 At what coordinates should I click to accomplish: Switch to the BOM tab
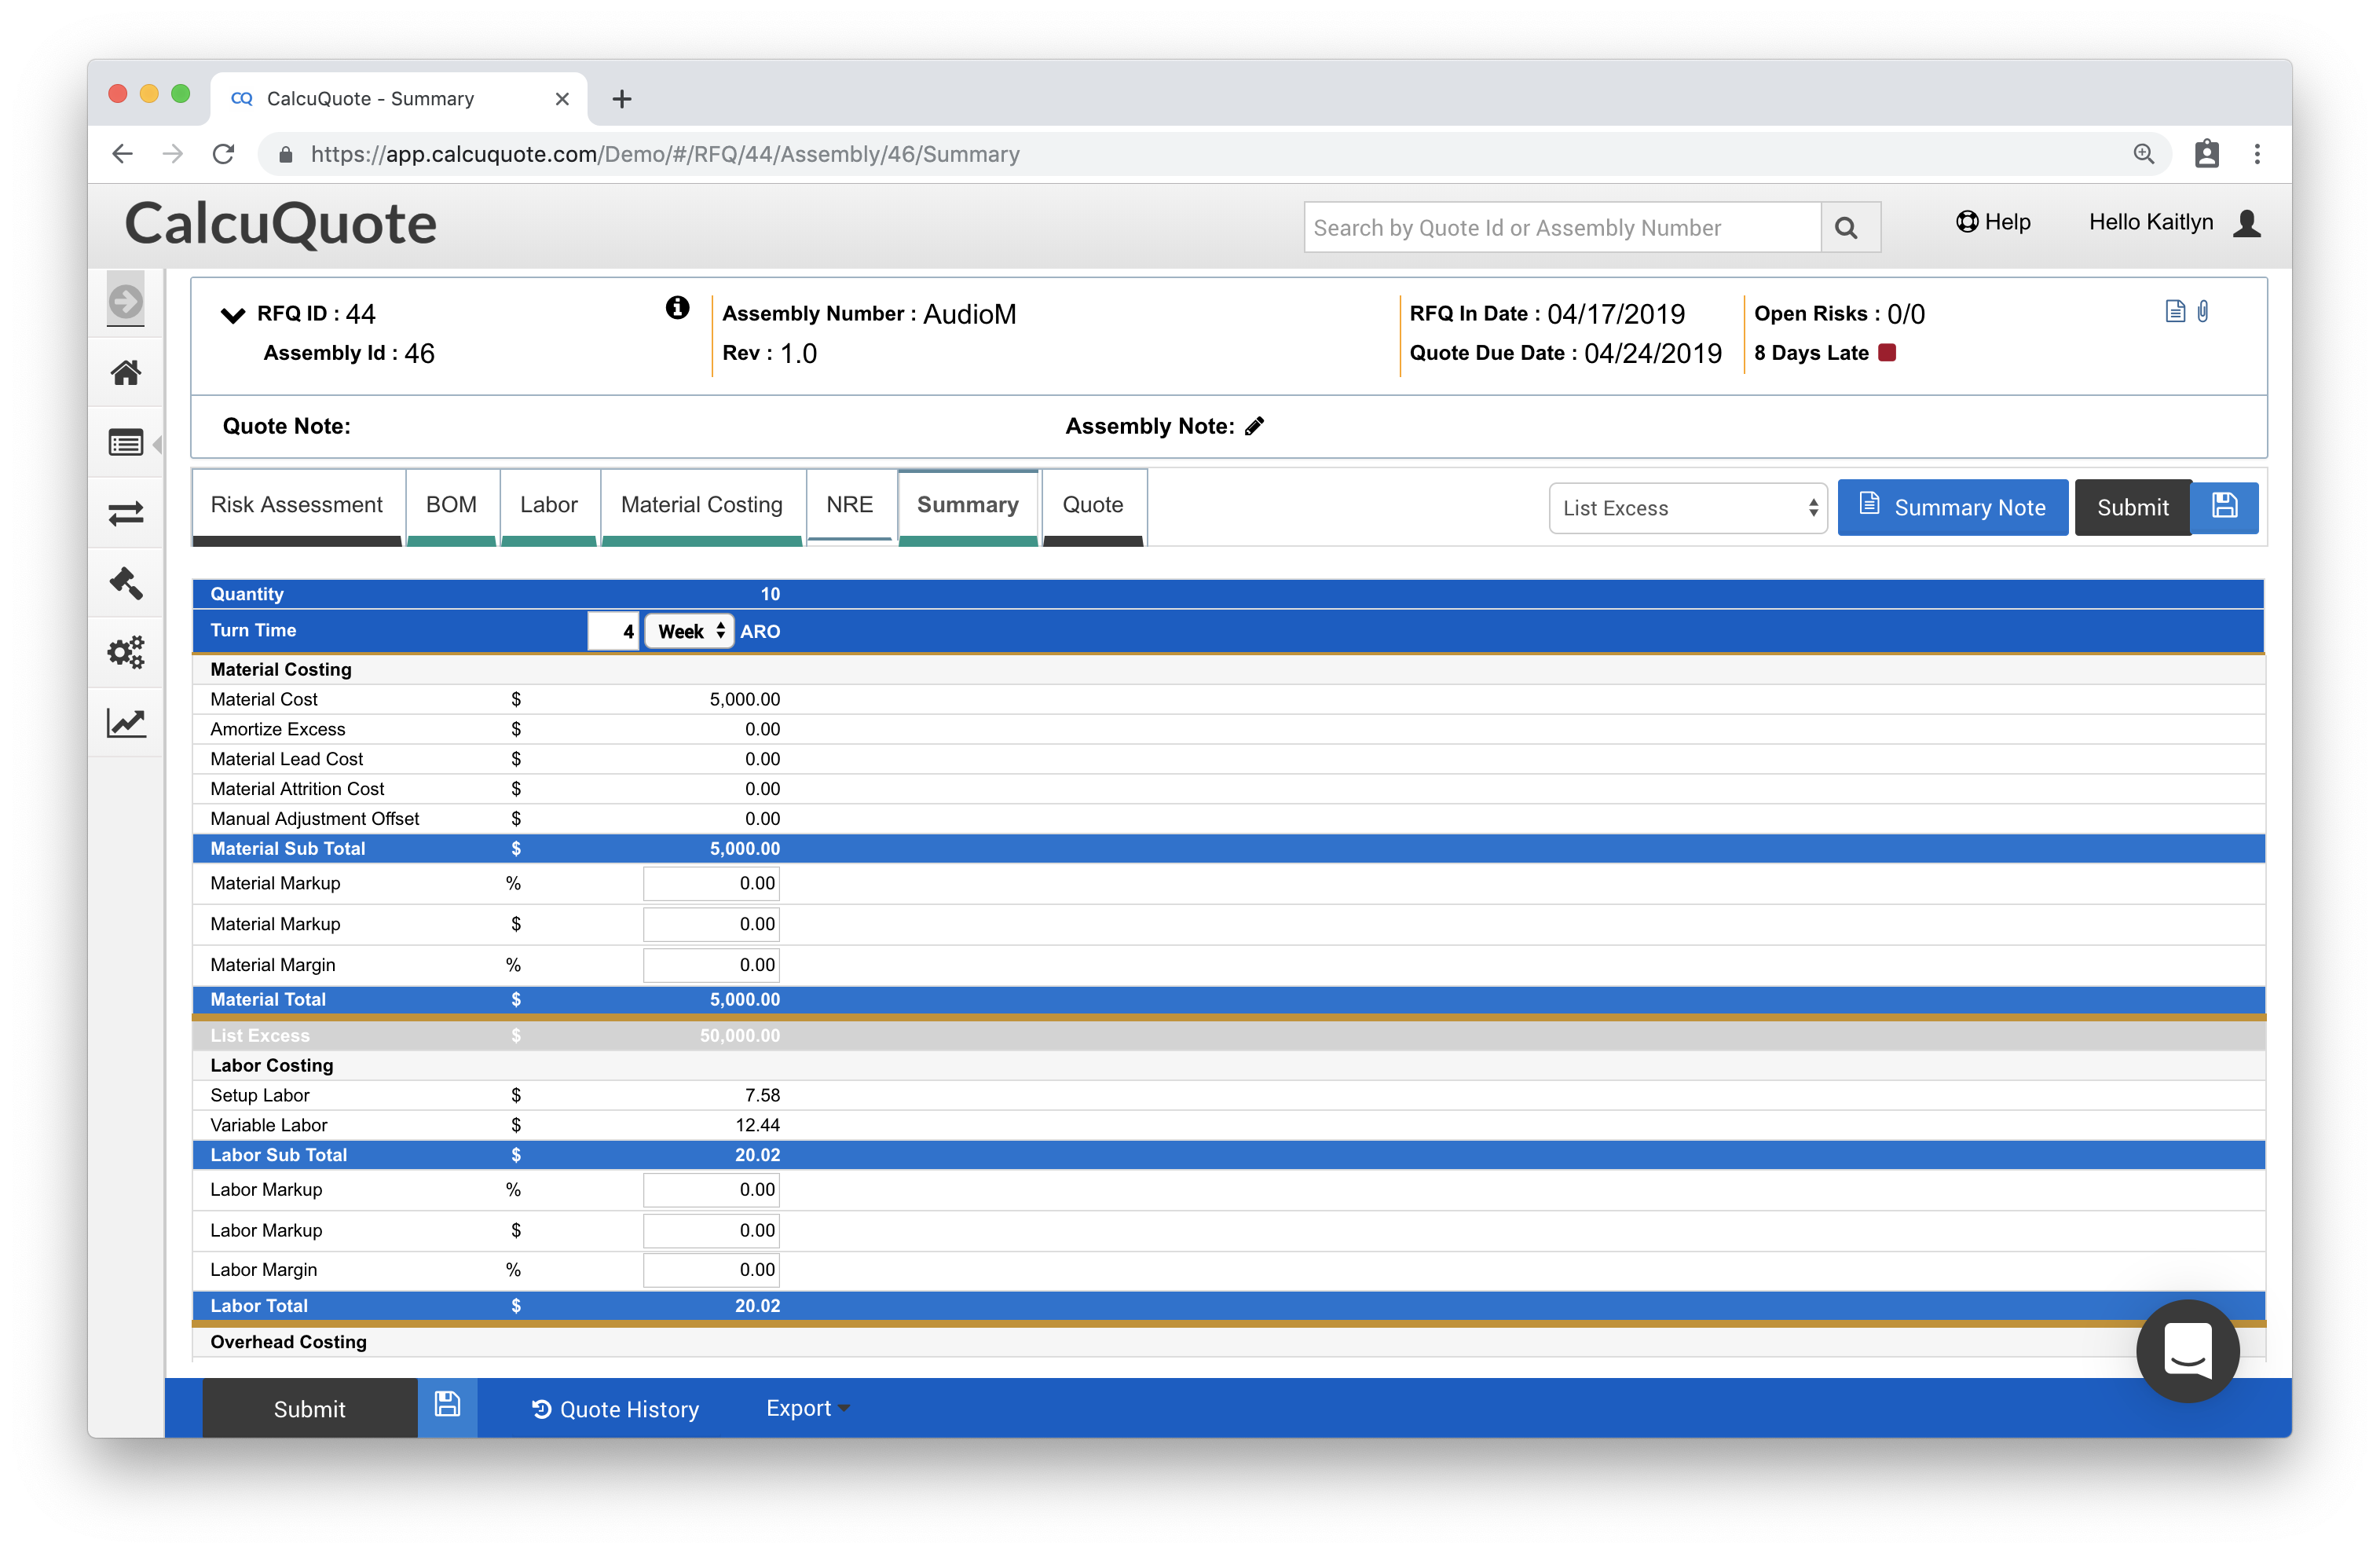[451, 505]
